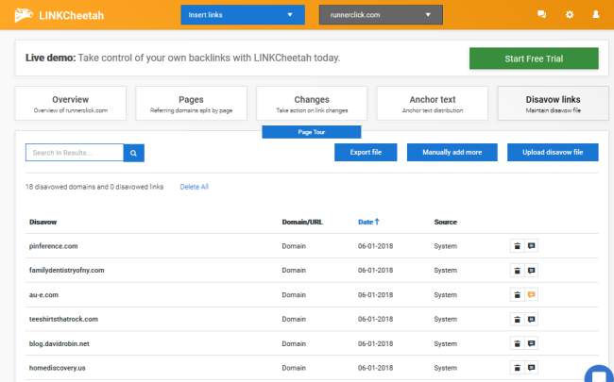The image size is (614, 382).
Task: Switch to the Anchor text tab
Action: (x=433, y=104)
